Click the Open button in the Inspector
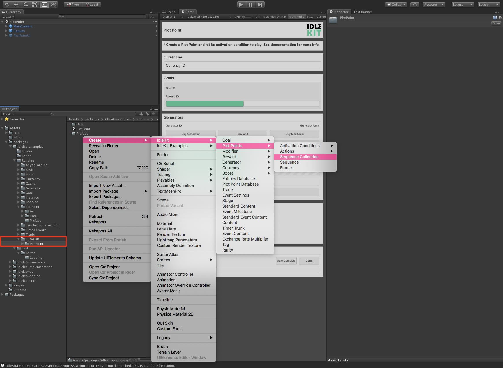Image resolution: width=503 pixels, height=368 pixels. point(496,23)
